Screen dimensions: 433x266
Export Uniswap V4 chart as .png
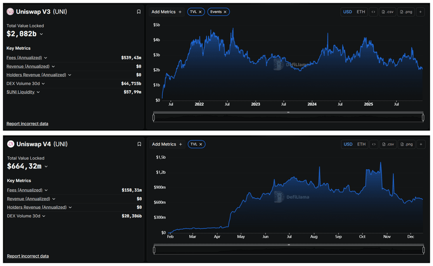[x=407, y=144]
